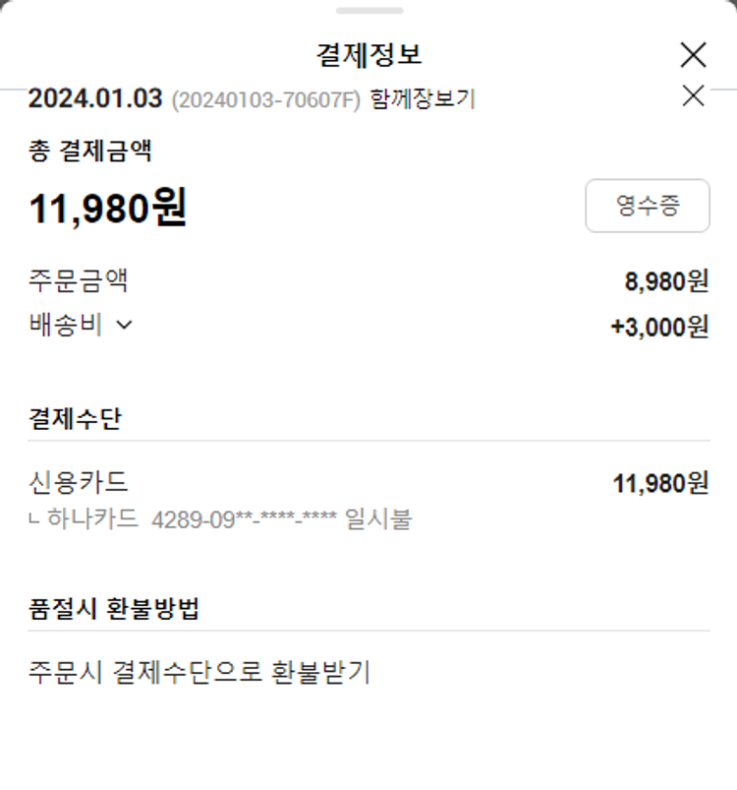The height and width of the screenshot is (790, 737).
Task: Click the 11,980원 credit card charge amount
Action: point(659,483)
